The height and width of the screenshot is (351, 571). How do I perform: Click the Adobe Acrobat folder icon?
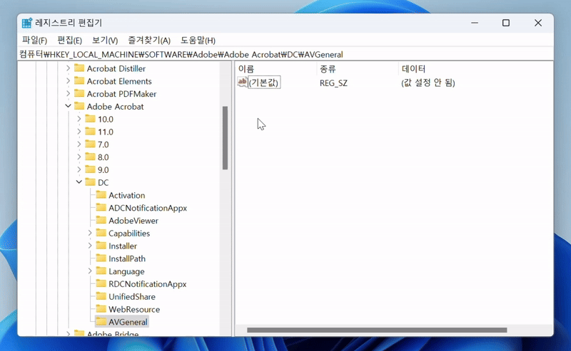[x=79, y=106]
